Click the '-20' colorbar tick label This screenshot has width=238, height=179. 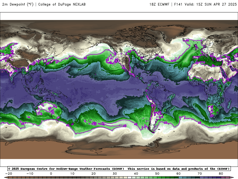9,174
